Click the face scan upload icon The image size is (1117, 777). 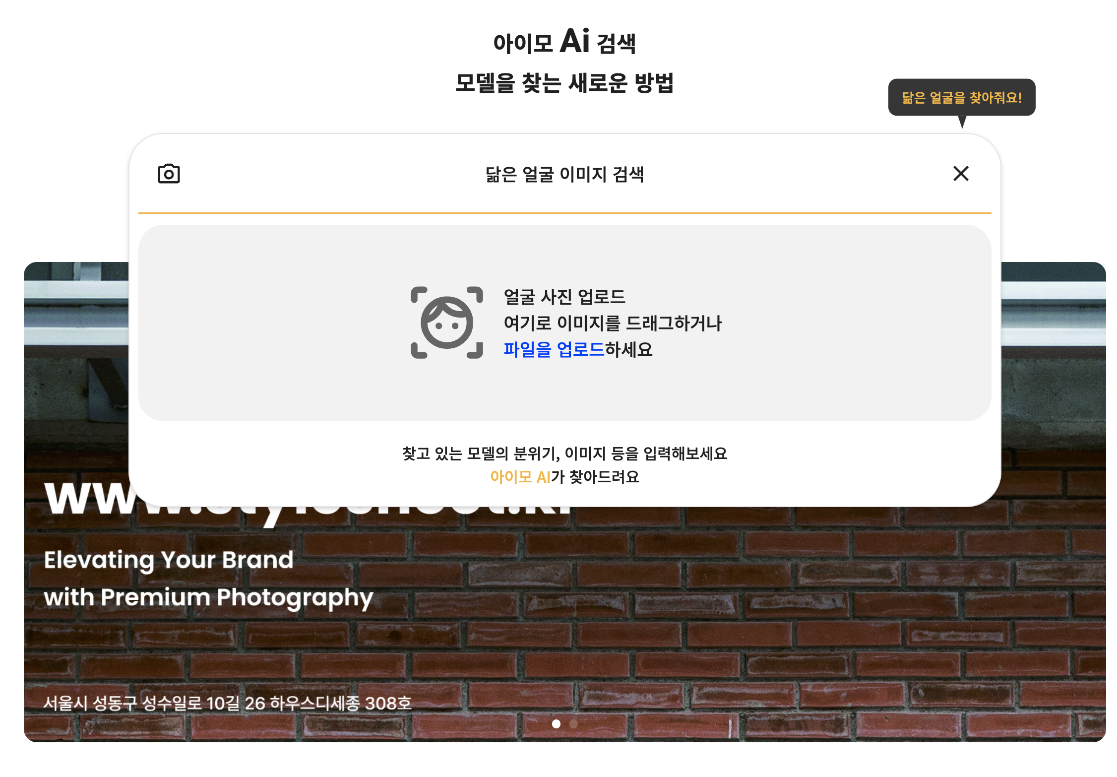(446, 323)
